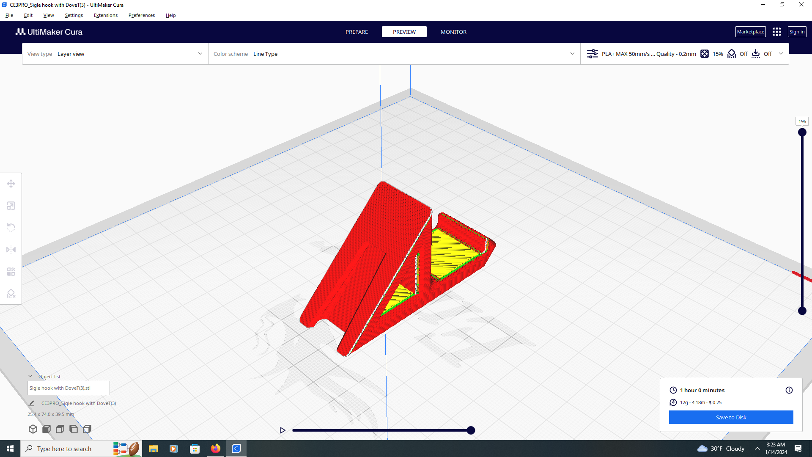Switch to top camera view

(x=60, y=429)
